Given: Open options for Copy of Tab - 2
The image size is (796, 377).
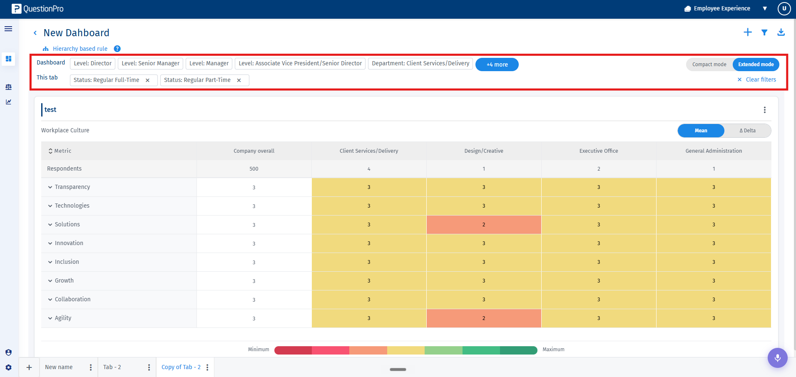Looking at the screenshot, I should pyautogui.click(x=207, y=367).
